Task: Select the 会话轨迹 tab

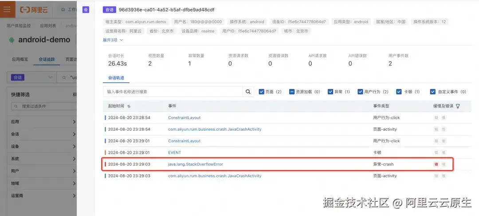Action: 116,78
